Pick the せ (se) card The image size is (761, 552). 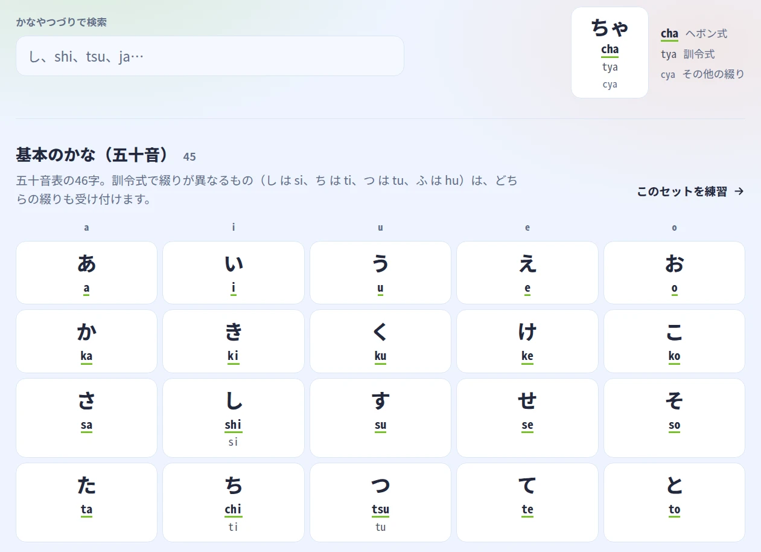527,418
